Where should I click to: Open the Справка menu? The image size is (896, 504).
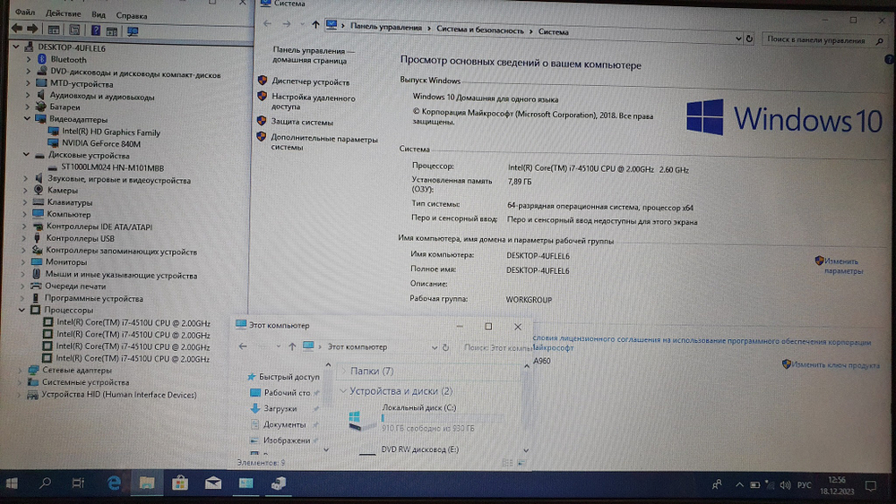(132, 15)
